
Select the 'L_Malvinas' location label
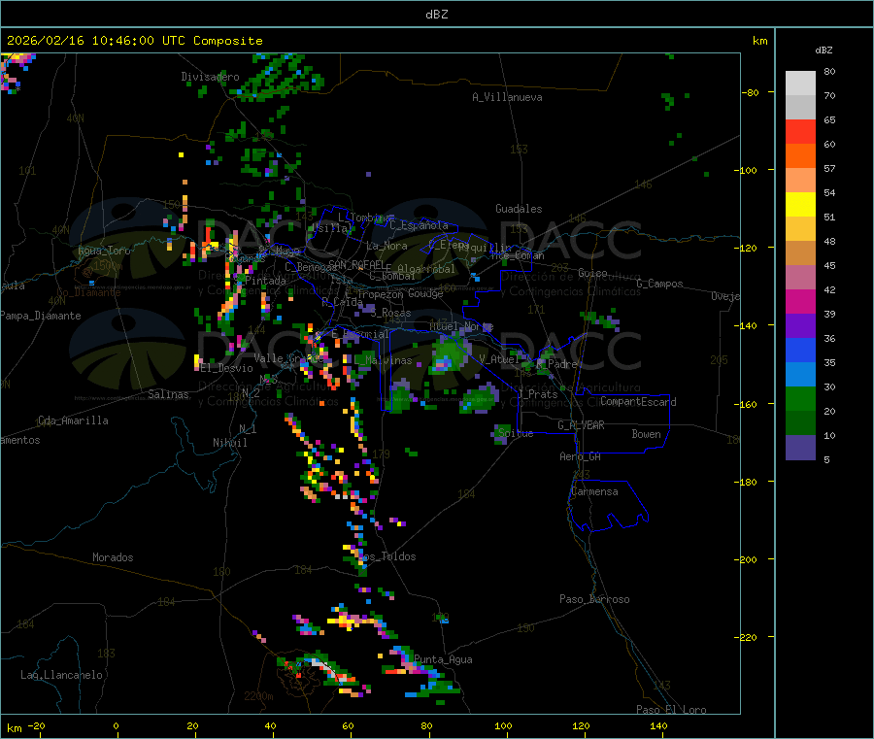click(383, 360)
